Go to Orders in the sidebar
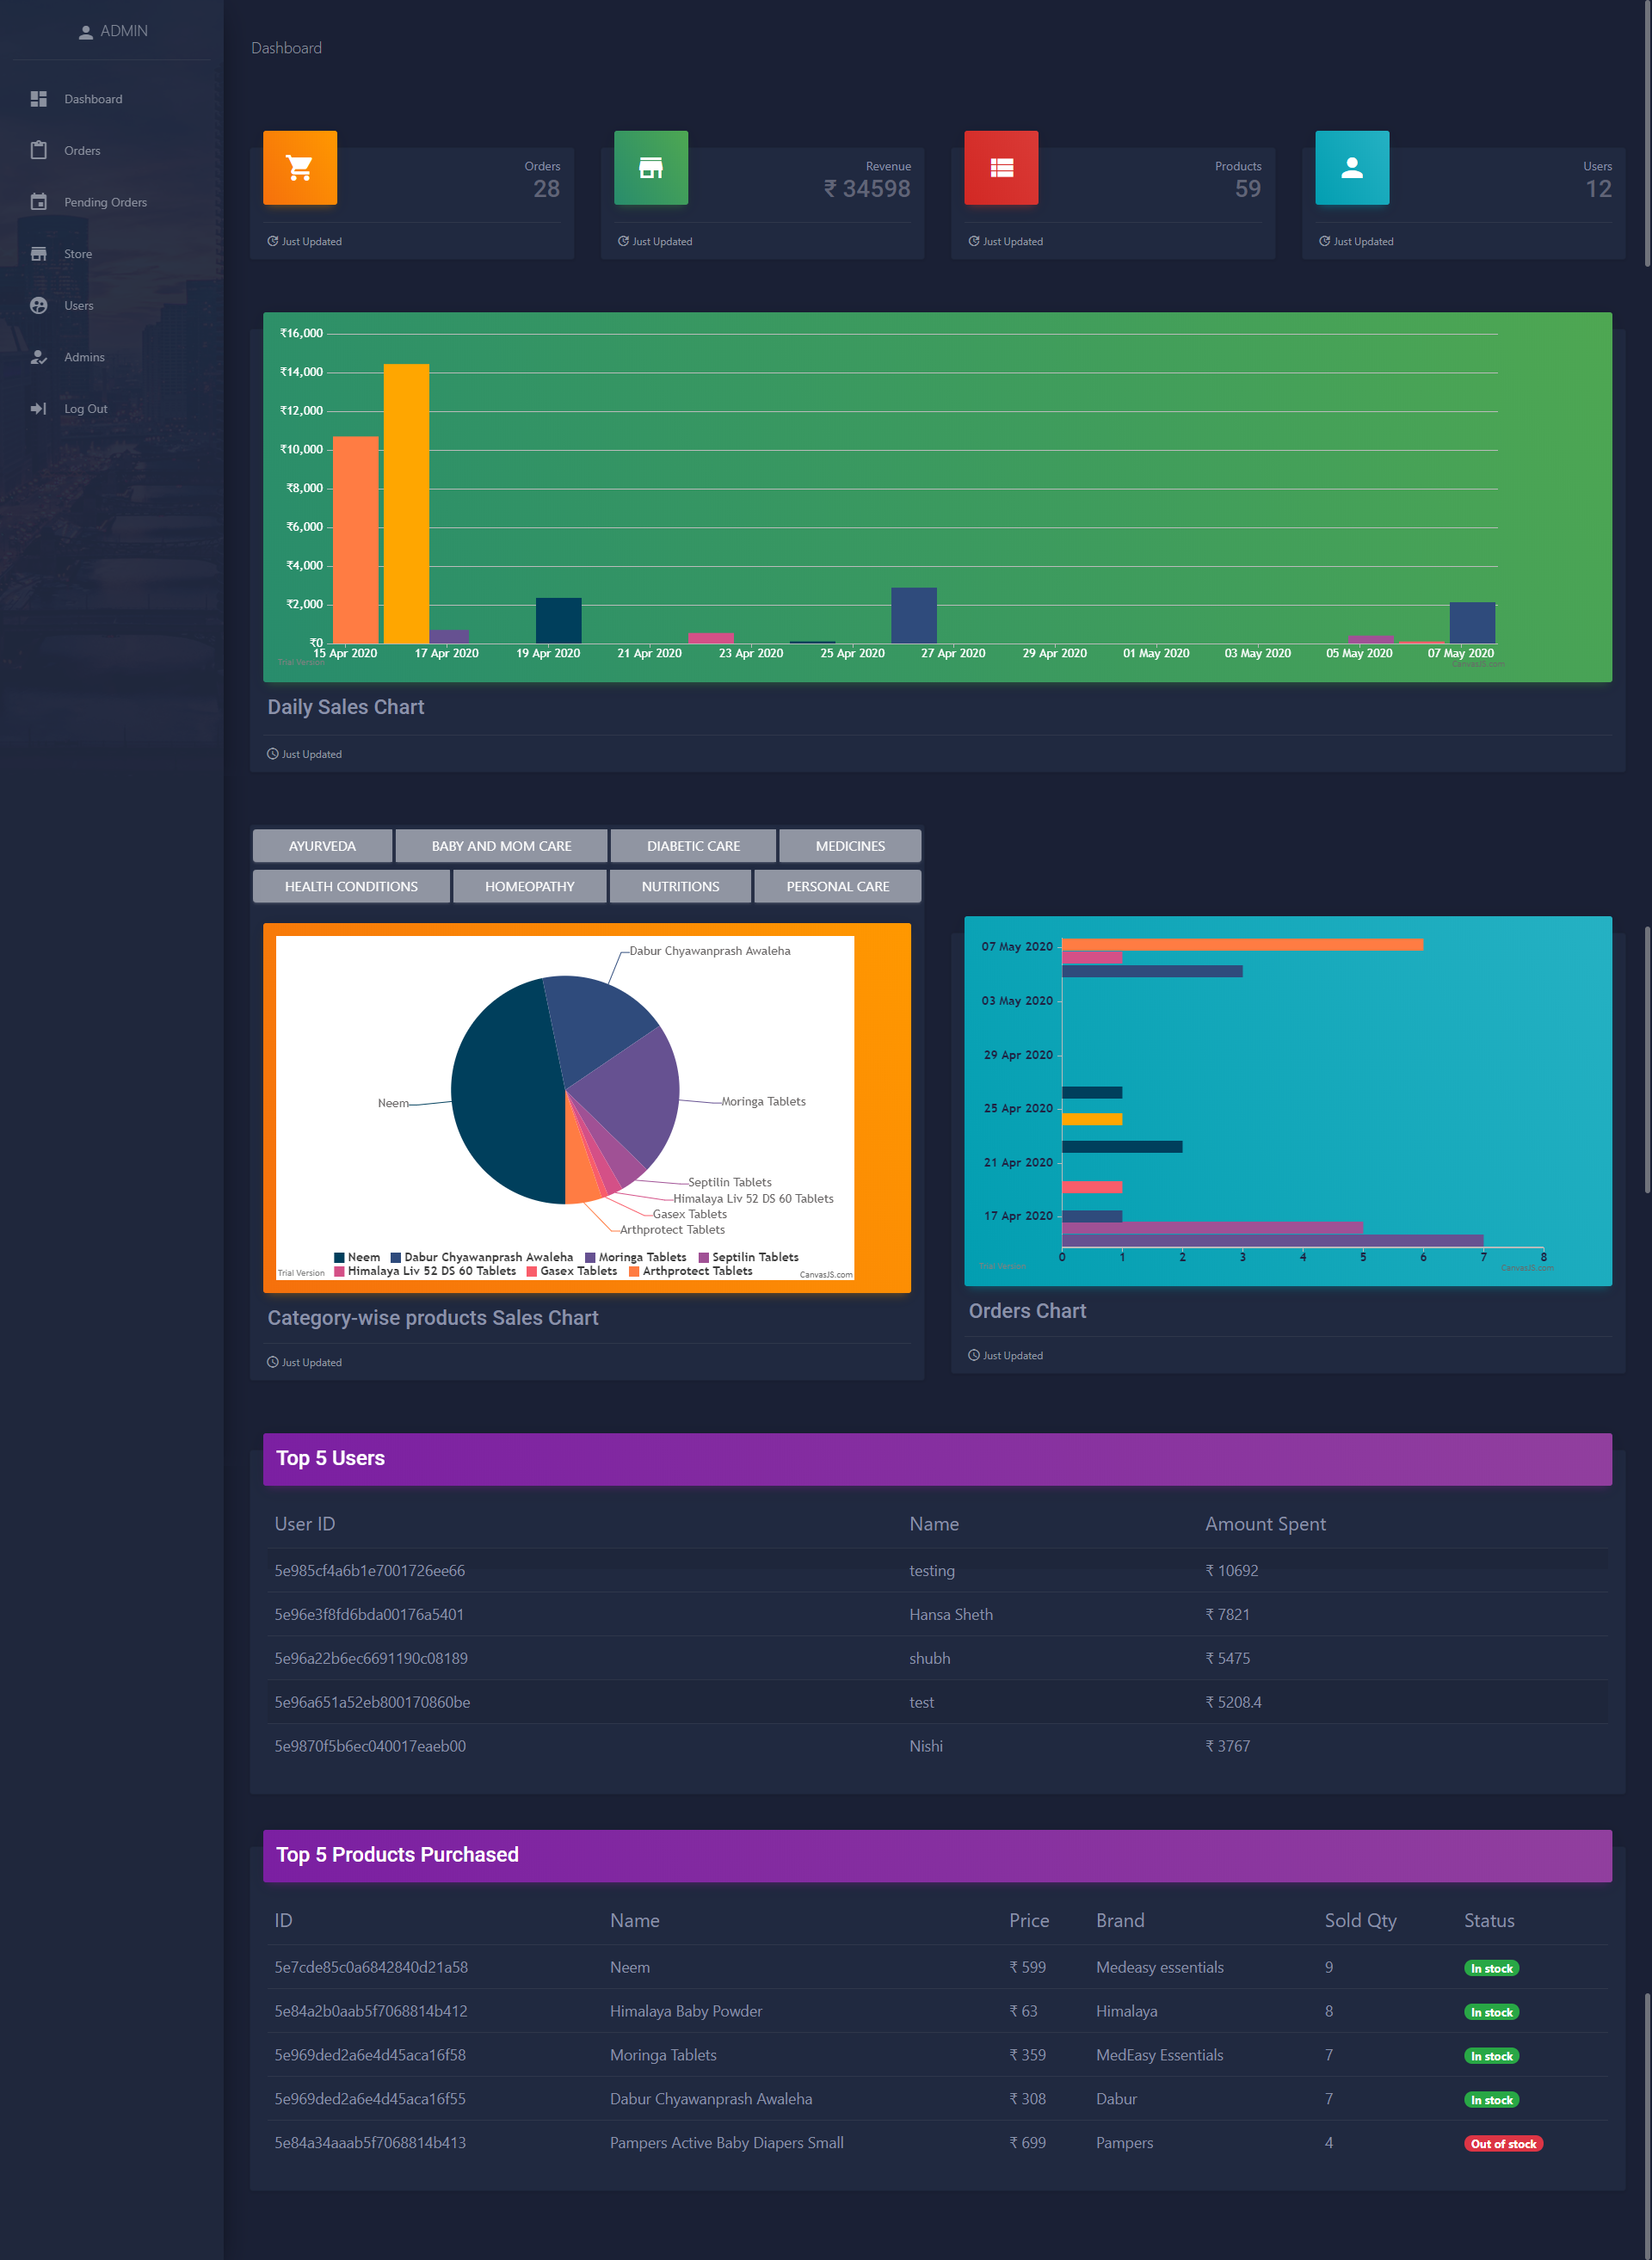The height and width of the screenshot is (2260, 1652). (112, 151)
